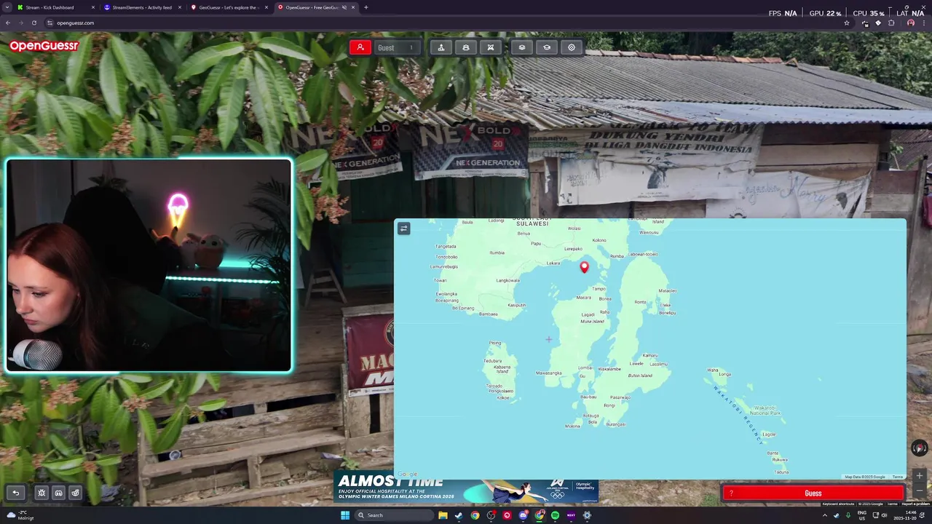Image resolution: width=932 pixels, height=524 pixels.
Task: Click the OpenGuessr logo
Action: [44, 46]
